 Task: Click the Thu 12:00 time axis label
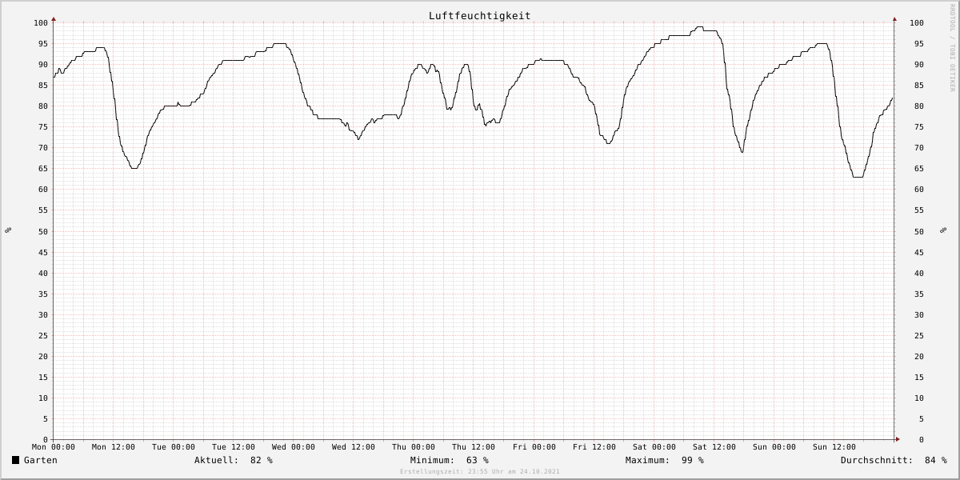tap(474, 447)
